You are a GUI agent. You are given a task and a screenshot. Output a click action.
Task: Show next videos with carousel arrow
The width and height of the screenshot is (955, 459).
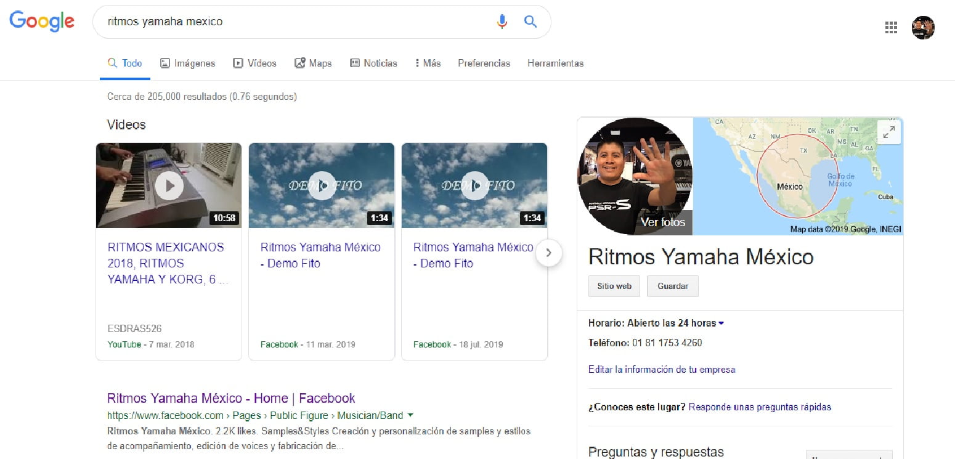click(x=549, y=253)
